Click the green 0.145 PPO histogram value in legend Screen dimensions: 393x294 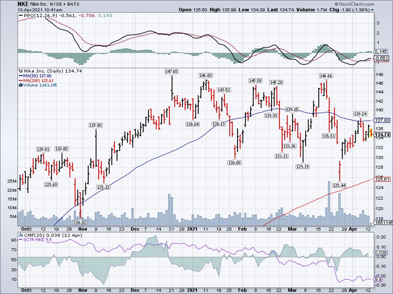pos(105,16)
